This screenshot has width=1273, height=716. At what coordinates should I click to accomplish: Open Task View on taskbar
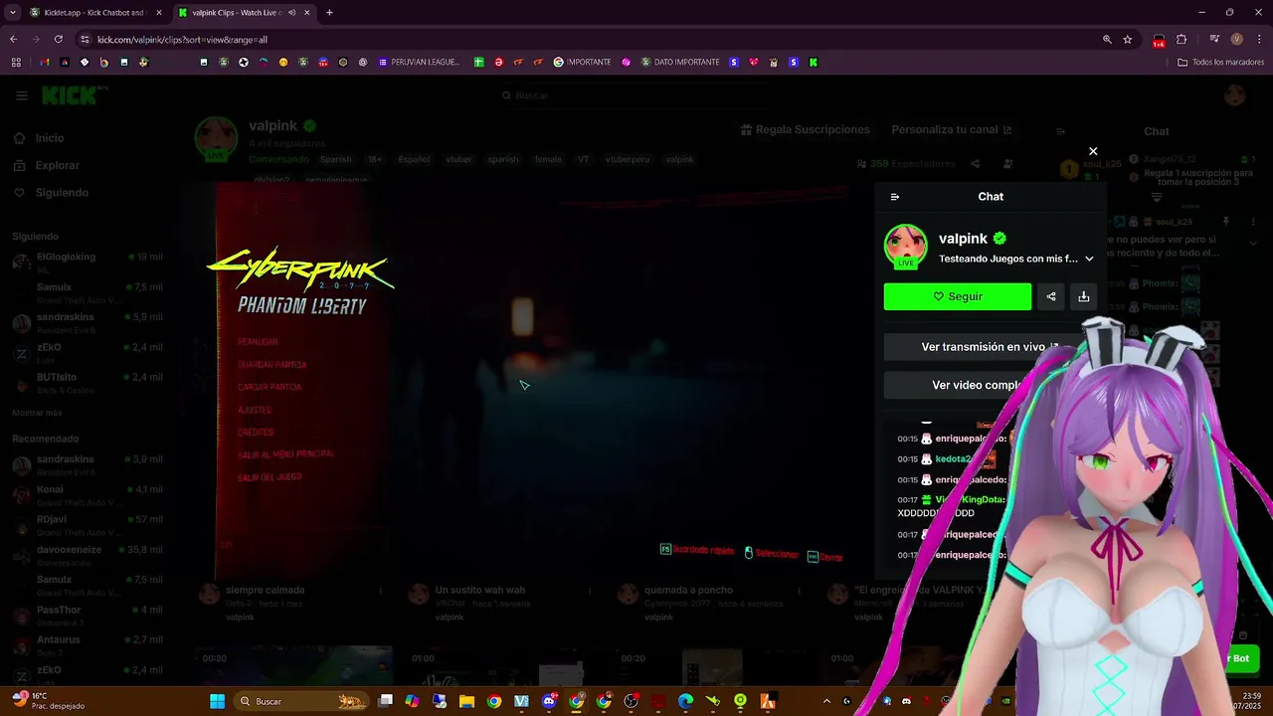pyautogui.click(x=386, y=701)
